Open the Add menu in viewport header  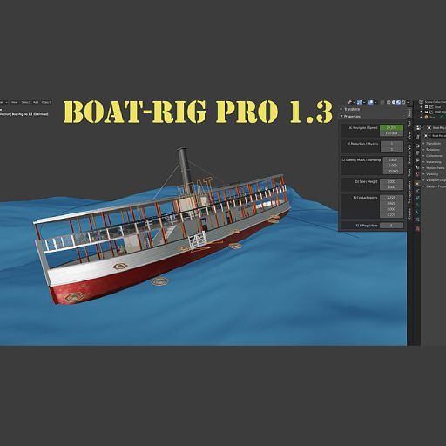point(36,102)
